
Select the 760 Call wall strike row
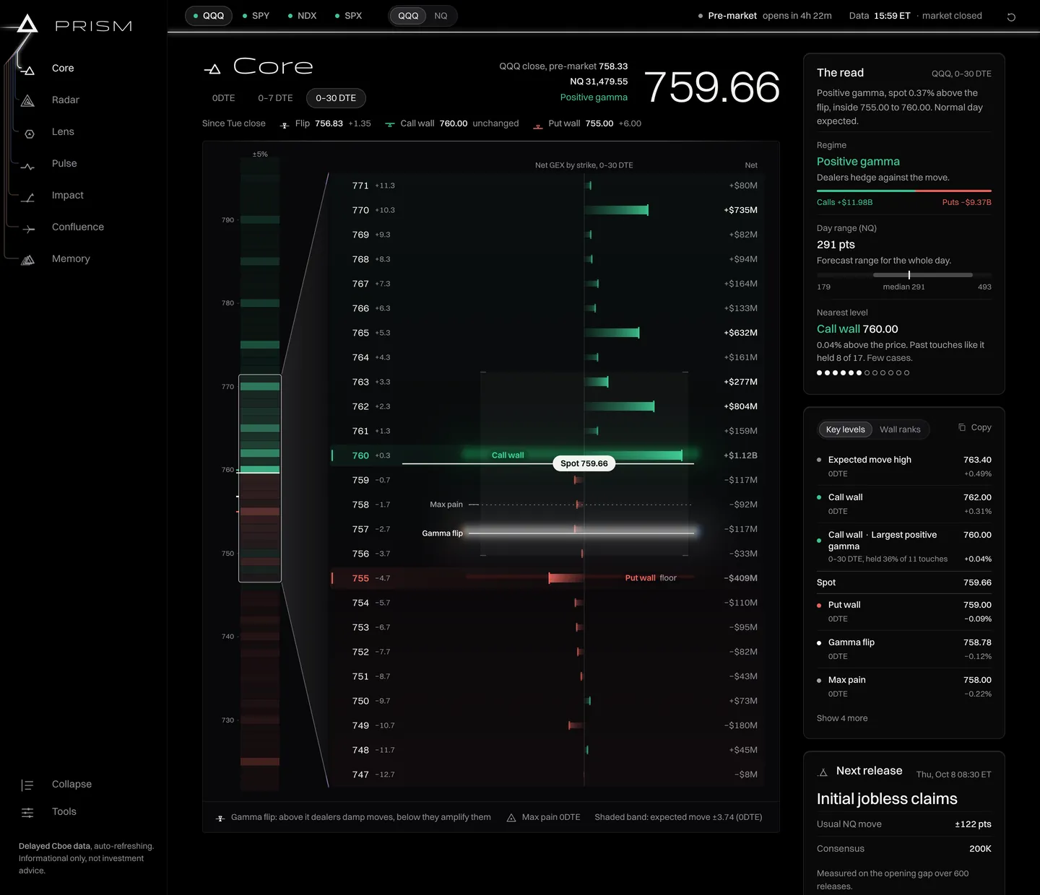tap(547, 455)
